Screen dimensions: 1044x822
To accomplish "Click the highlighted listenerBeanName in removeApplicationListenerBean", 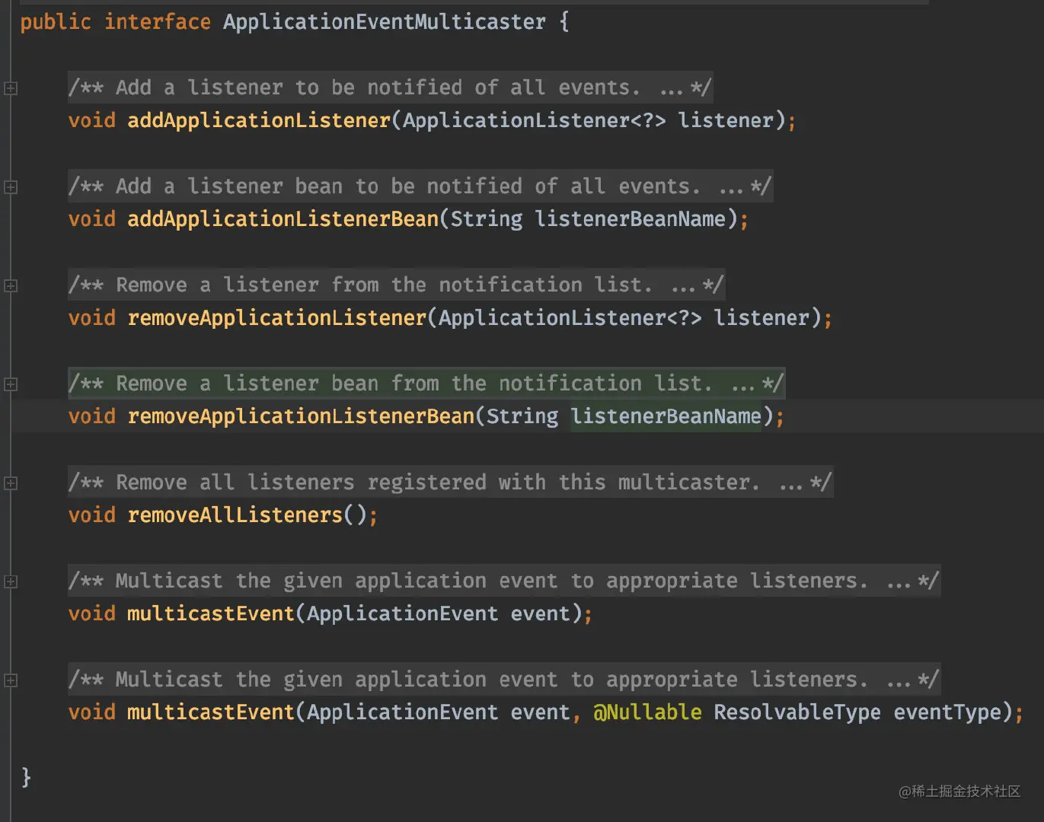I will point(666,416).
